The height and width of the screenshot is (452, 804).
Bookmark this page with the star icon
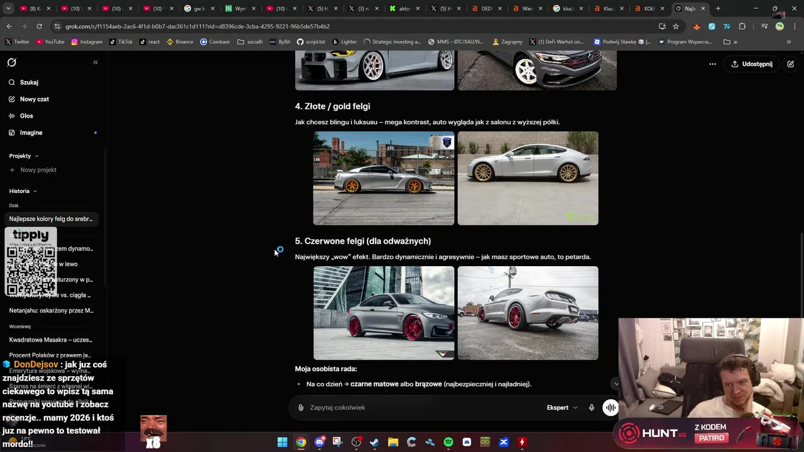tap(676, 26)
